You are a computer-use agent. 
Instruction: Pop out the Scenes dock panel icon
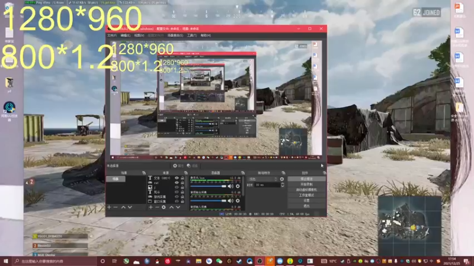[143, 173]
